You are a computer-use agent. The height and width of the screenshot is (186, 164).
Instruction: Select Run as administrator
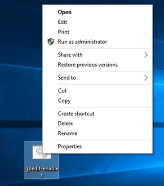(98, 42)
